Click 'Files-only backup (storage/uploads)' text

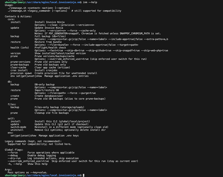59,107
